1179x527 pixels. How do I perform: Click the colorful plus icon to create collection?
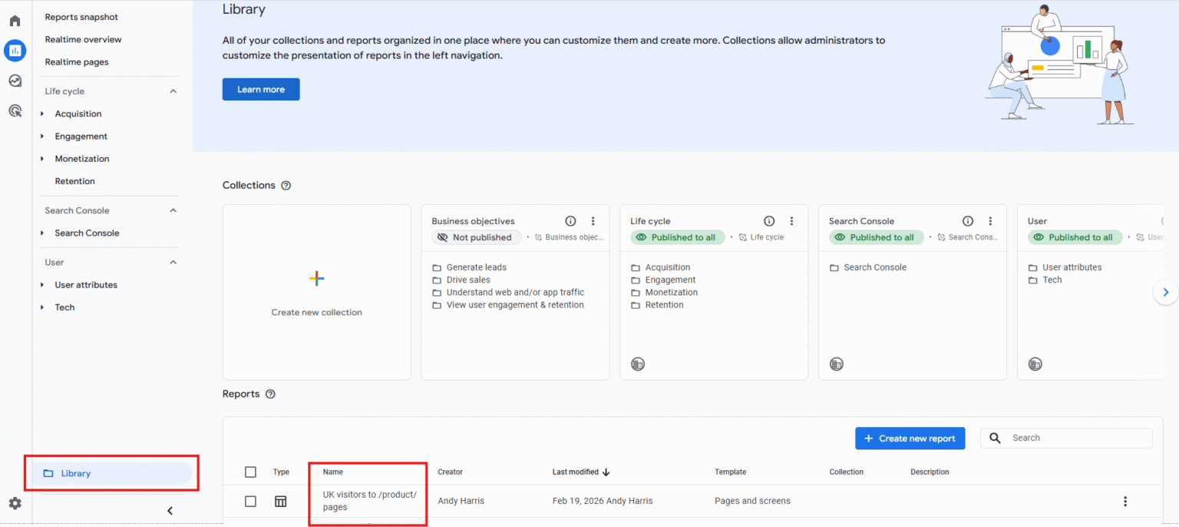[x=316, y=279]
